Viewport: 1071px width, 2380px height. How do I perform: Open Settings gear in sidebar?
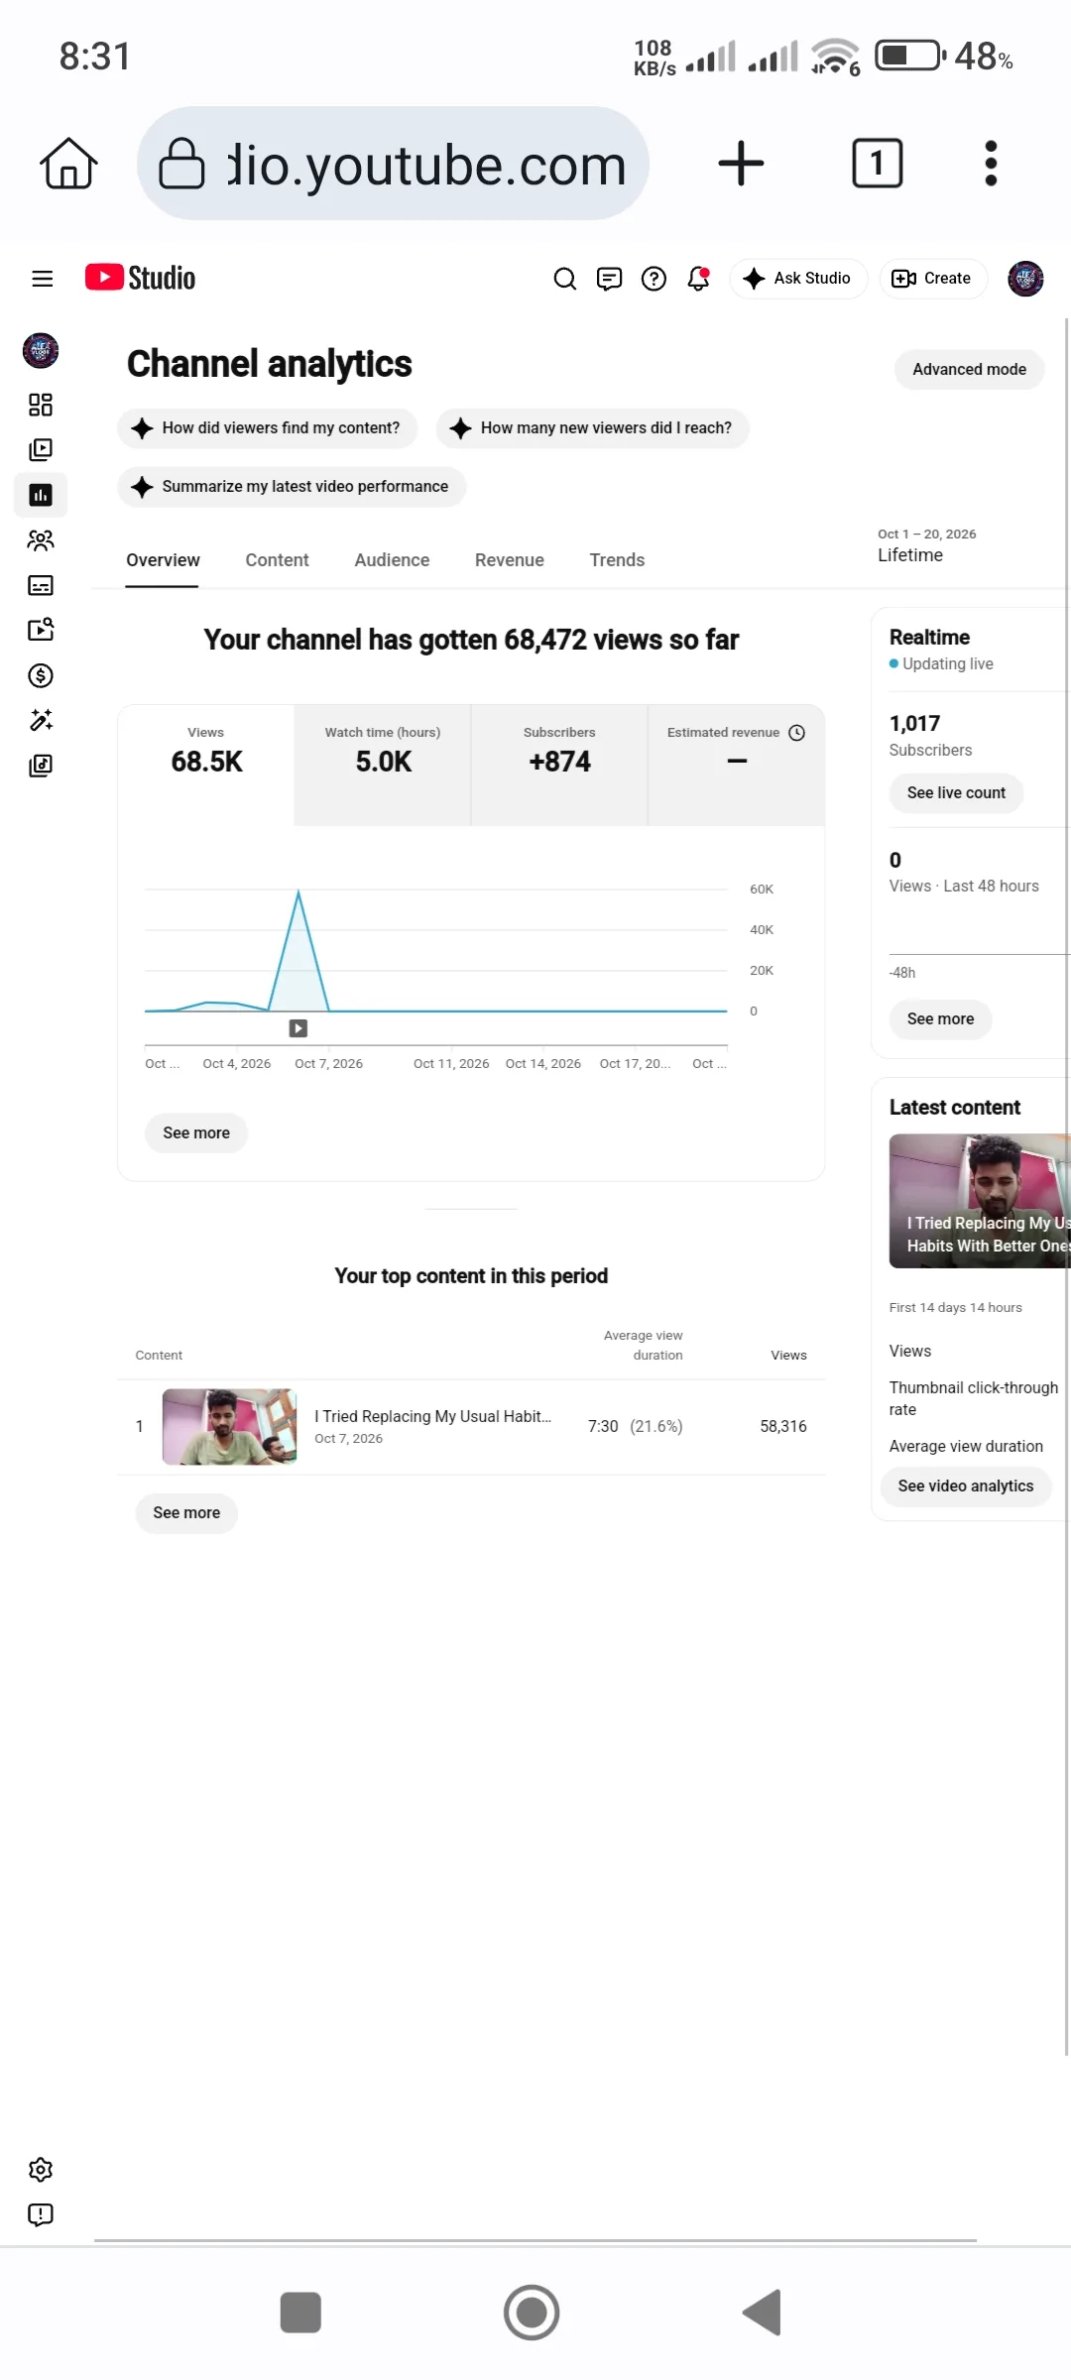coord(41,2170)
